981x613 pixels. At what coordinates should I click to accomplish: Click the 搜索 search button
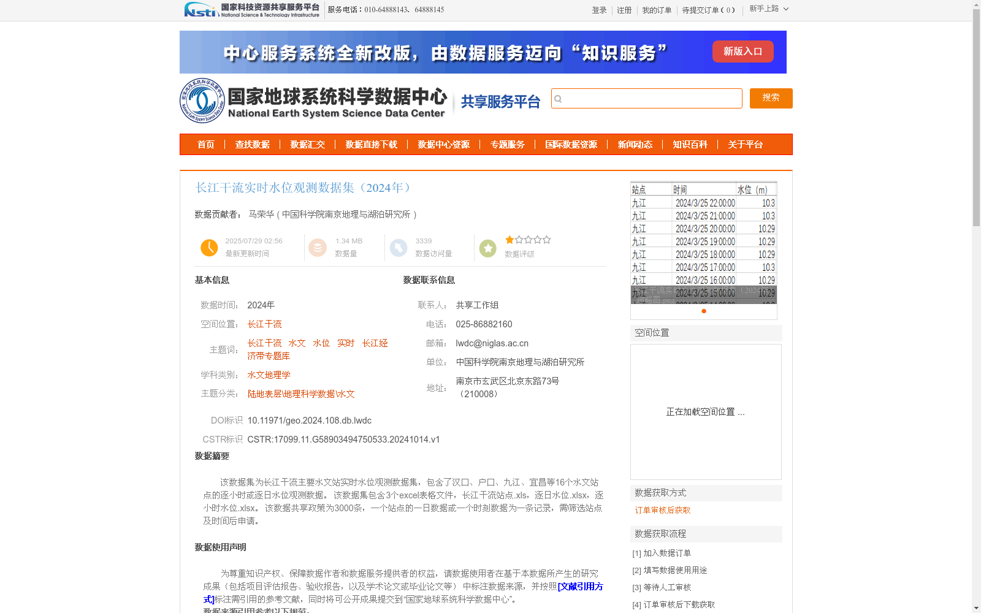(x=771, y=98)
